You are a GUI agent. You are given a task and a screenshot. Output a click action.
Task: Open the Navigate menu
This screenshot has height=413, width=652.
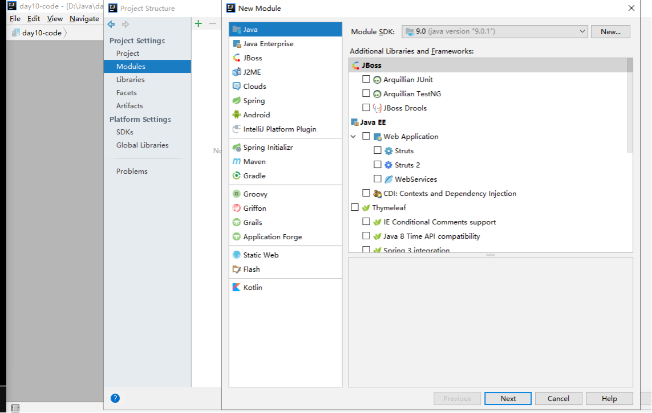tap(84, 19)
